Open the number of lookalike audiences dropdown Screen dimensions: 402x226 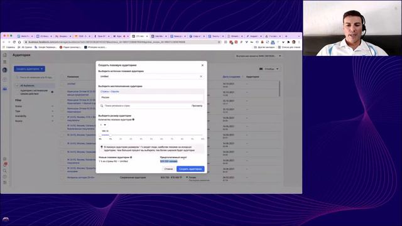tap(103, 125)
